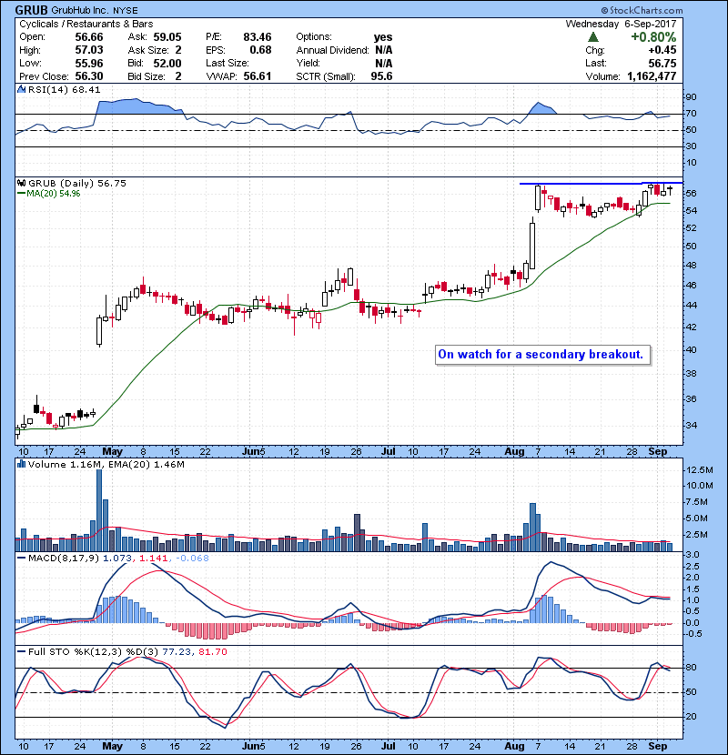
Task: Click the MACD(8,17,9) indicator label
Action: pyautogui.click(x=64, y=559)
